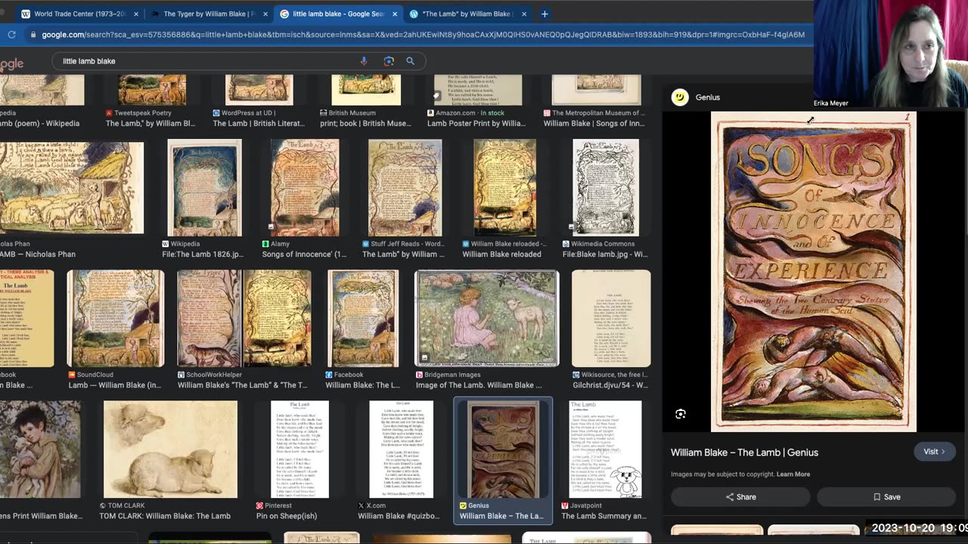This screenshot has height=544, width=968.
Task: Click the address bar URL
Action: pos(423,34)
